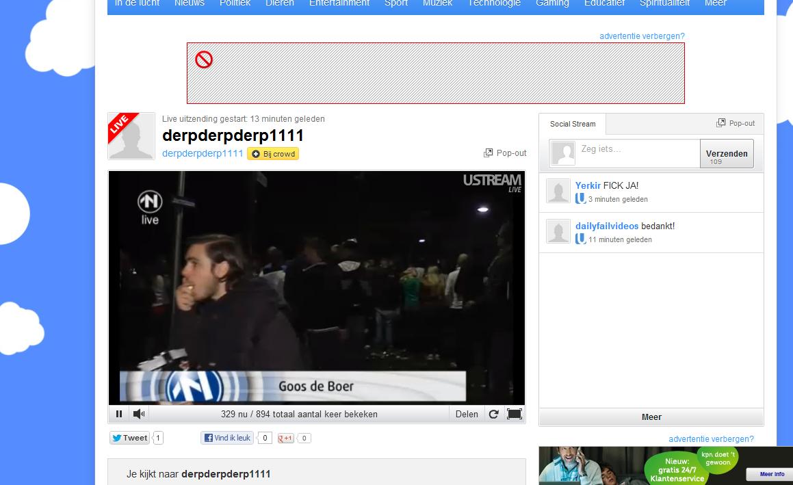Open Yerkir's user profile
The height and width of the screenshot is (485, 793).
coord(588,185)
